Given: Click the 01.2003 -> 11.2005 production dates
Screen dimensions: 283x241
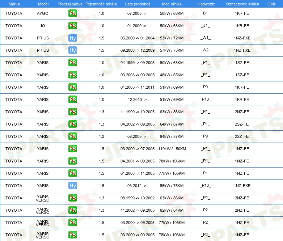Looking at the screenshot, I should (138, 173).
